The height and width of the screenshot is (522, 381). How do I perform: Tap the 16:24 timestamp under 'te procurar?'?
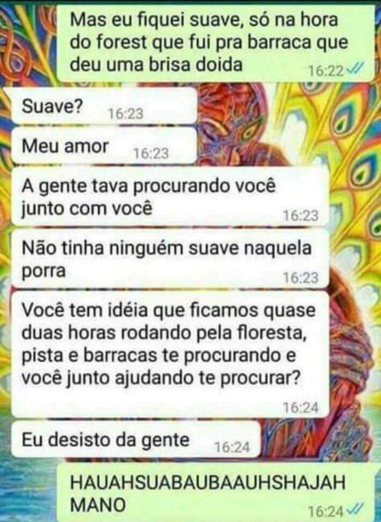(301, 408)
